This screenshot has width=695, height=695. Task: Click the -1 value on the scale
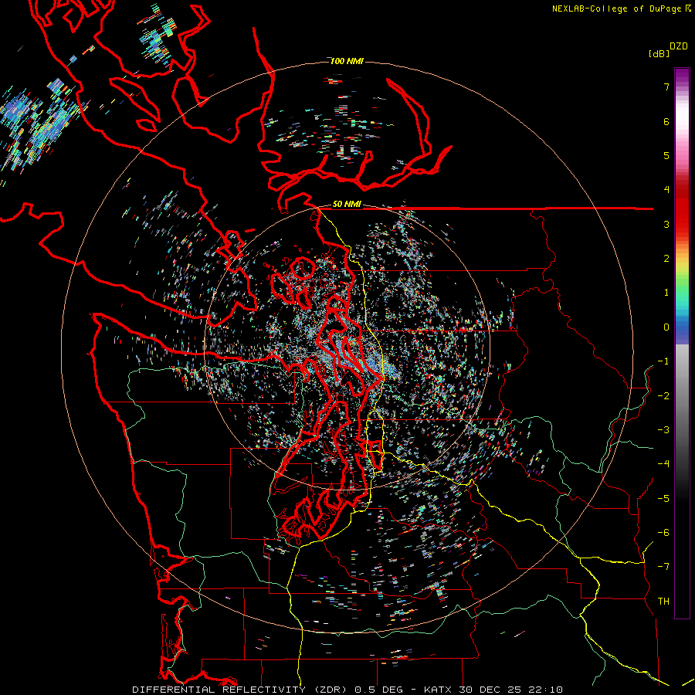(663, 361)
